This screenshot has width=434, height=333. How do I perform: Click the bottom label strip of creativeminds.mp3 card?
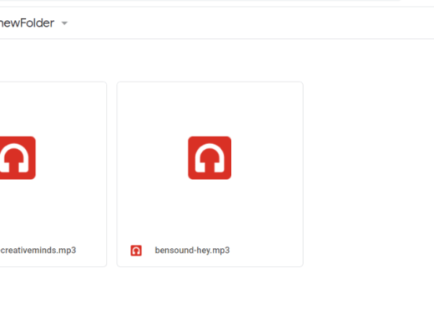click(53, 251)
